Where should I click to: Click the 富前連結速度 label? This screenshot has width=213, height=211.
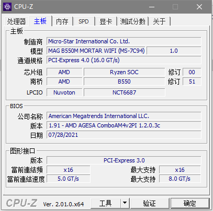[x=26, y=179]
